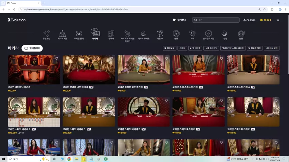Open the 포커 category icon

pyautogui.click(x=192, y=35)
